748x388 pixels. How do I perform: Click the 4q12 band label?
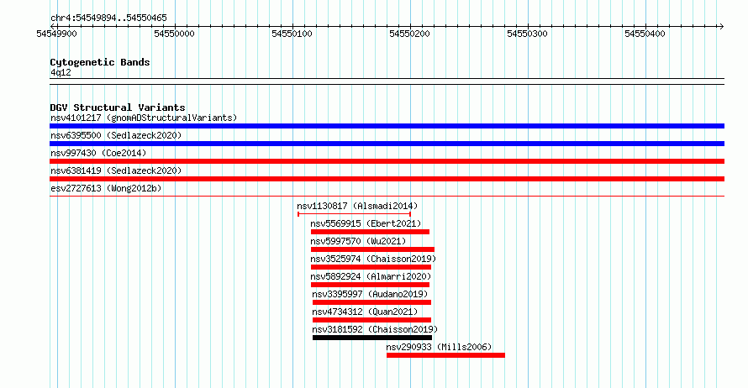pyautogui.click(x=61, y=72)
